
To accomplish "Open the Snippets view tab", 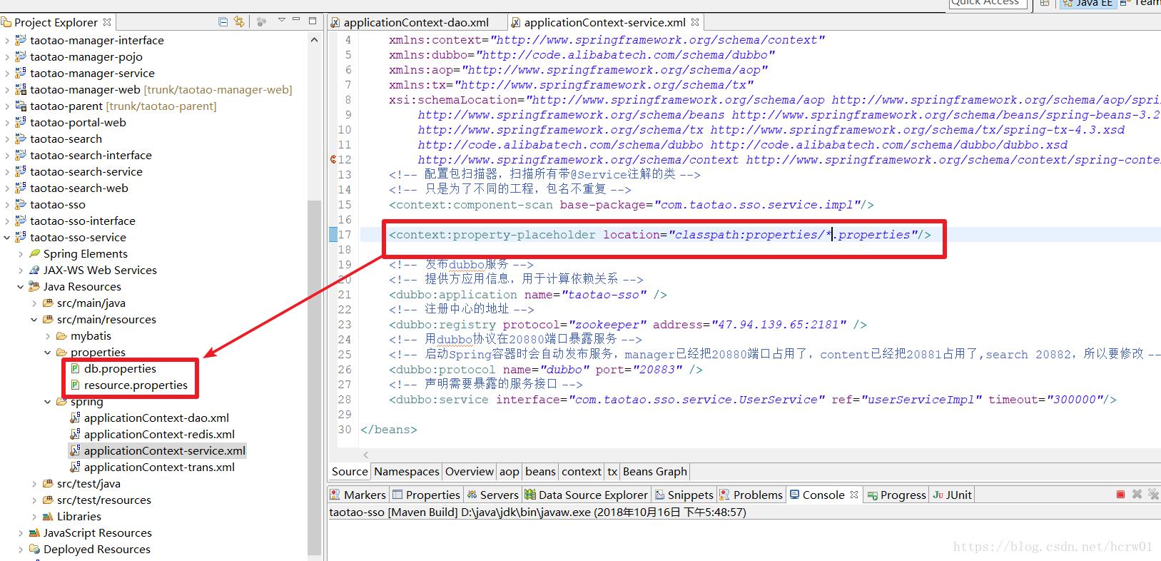I will point(684,495).
